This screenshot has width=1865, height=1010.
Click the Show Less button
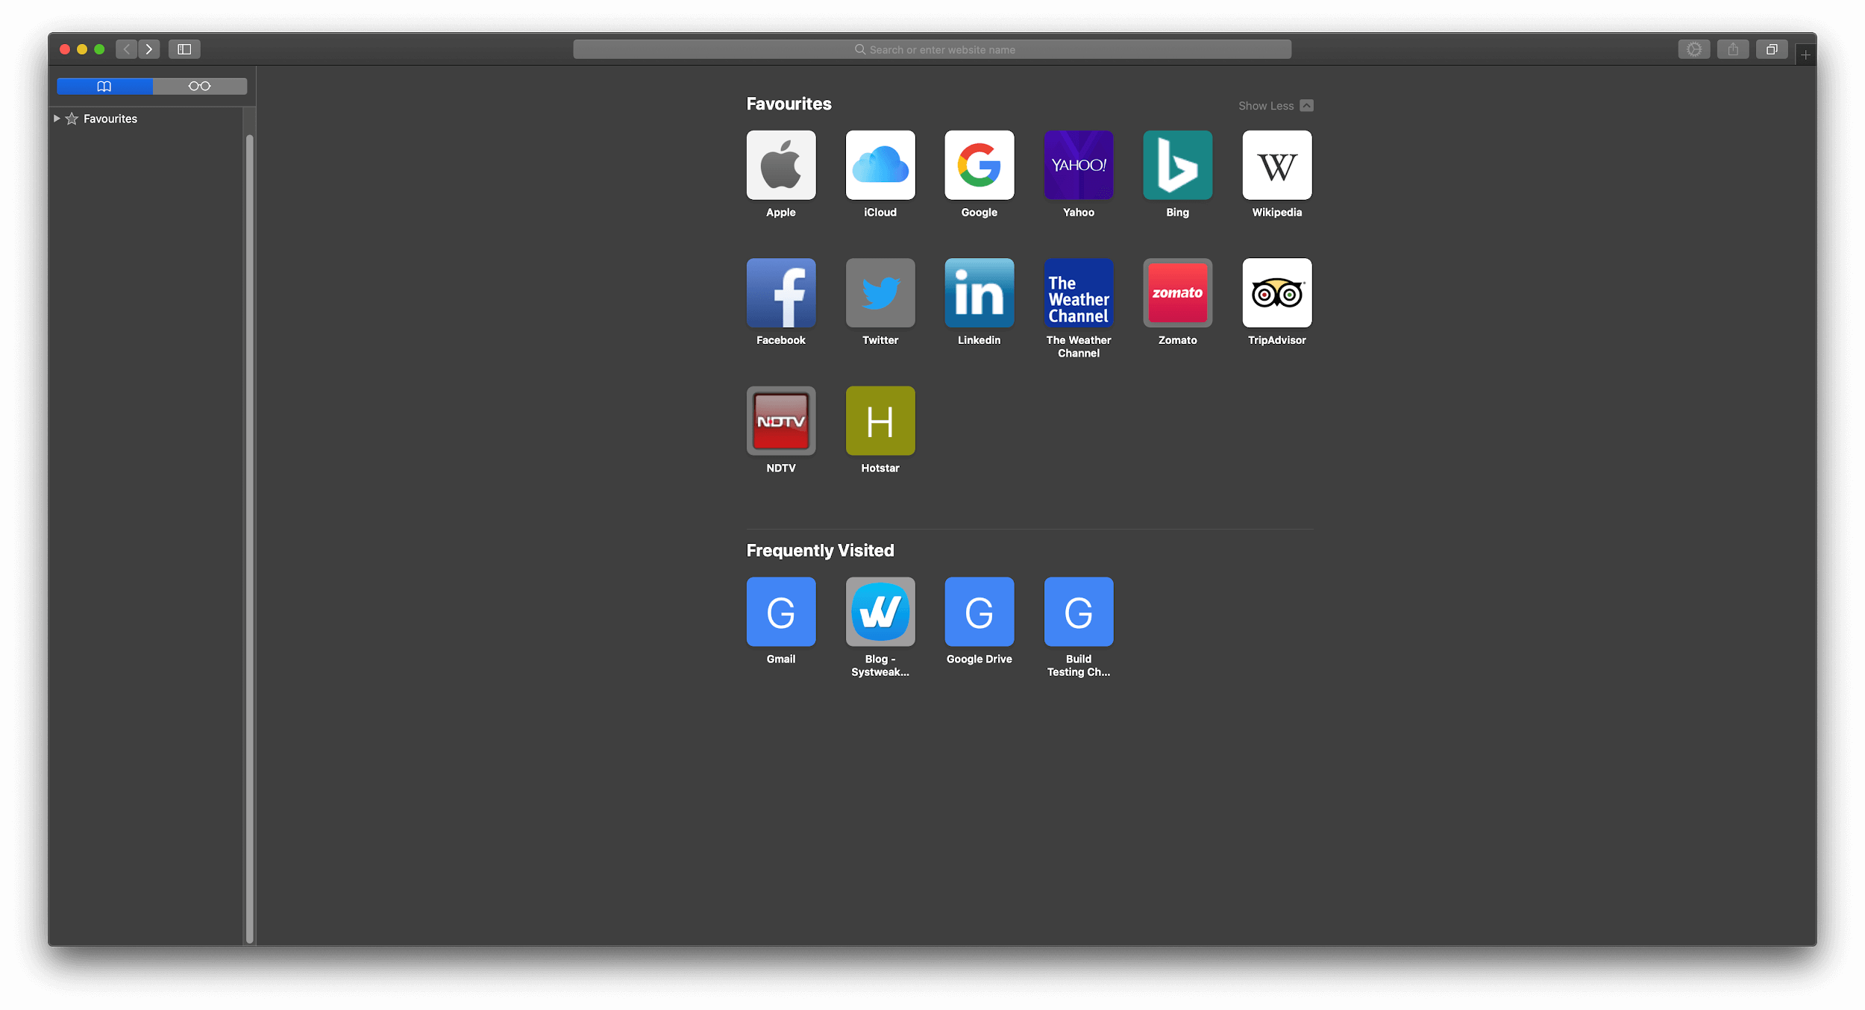(x=1274, y=106)
